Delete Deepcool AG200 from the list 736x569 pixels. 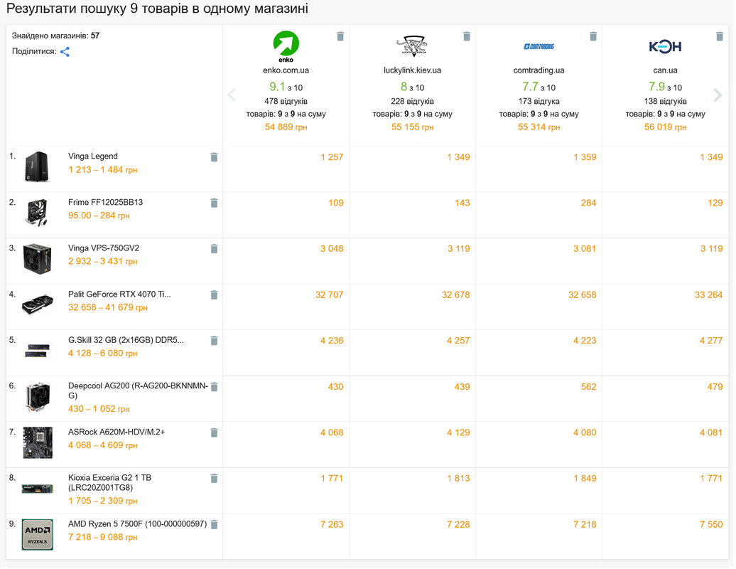point(214,387)
